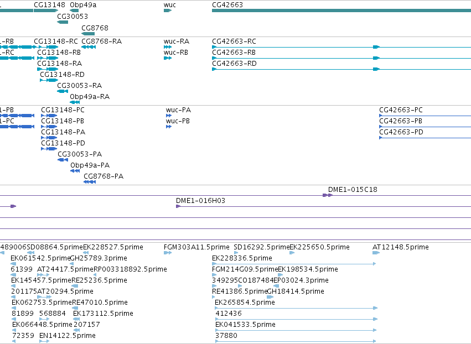Select the CG13148-PD protein label

[x=63, y=143]
